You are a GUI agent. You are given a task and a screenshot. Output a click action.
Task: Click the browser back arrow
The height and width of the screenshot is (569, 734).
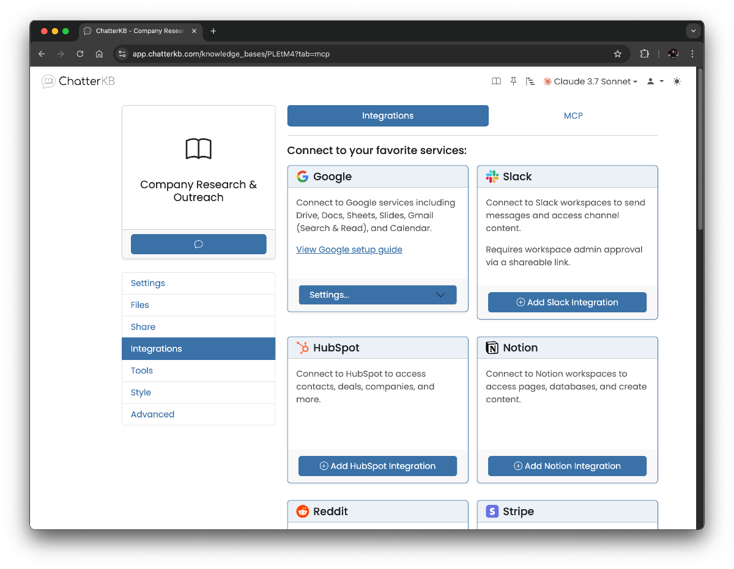tap(42, 54)
